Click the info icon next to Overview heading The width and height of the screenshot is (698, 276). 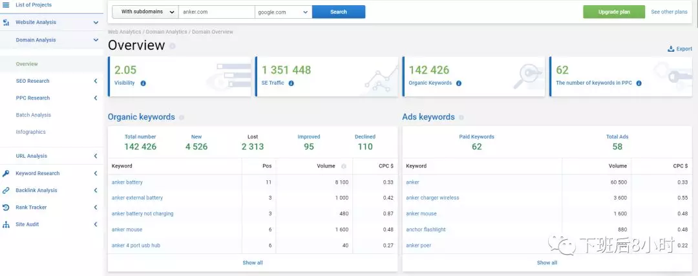pos(172,46)
